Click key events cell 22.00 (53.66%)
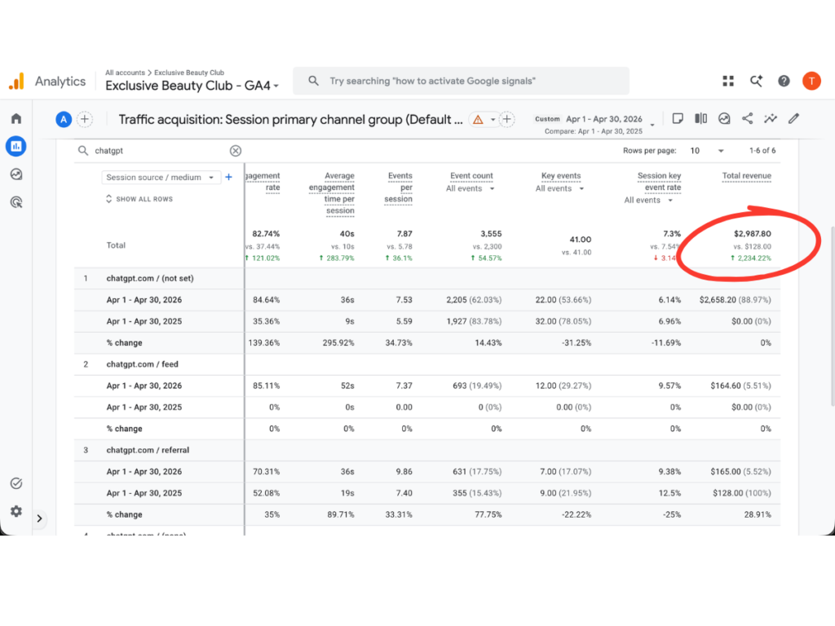This screenshot has height=626, width=835. pyautogui.click(x=563, y=300)
